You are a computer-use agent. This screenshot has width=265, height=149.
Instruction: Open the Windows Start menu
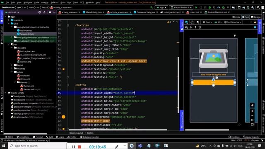coord(4,146)
